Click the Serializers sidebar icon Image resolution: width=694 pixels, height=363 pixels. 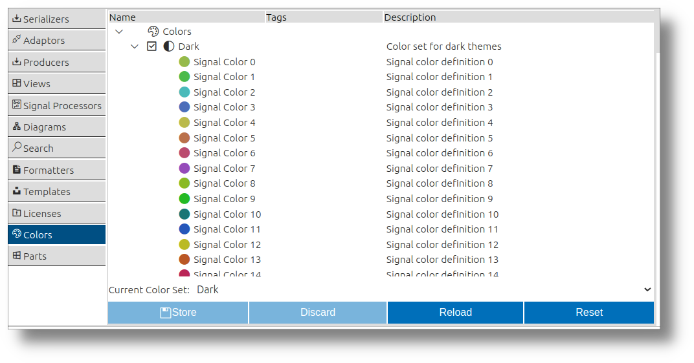tap(16, 18)
